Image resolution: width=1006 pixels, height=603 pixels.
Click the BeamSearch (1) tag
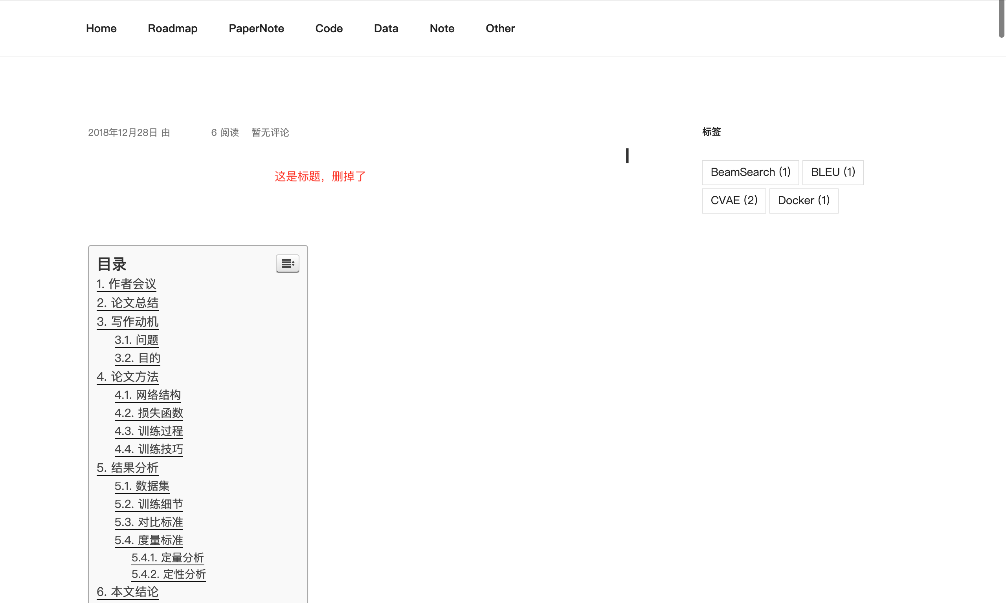(x=750, y=172)
